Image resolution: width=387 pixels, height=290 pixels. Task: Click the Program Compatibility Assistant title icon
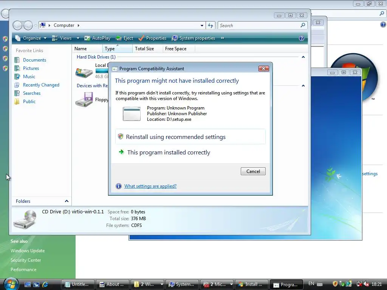point(115,69)
